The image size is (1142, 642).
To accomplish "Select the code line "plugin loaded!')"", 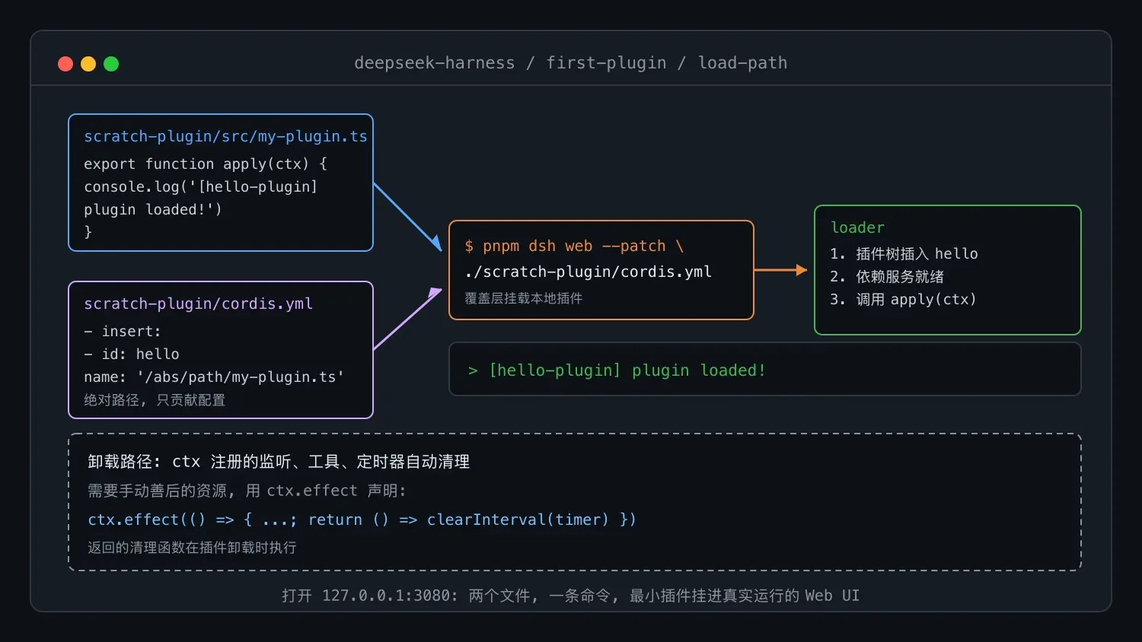I will coord(153,209).
